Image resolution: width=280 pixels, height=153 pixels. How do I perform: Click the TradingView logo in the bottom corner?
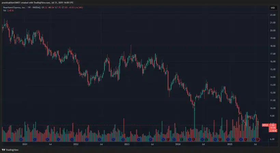coord(10,150)
